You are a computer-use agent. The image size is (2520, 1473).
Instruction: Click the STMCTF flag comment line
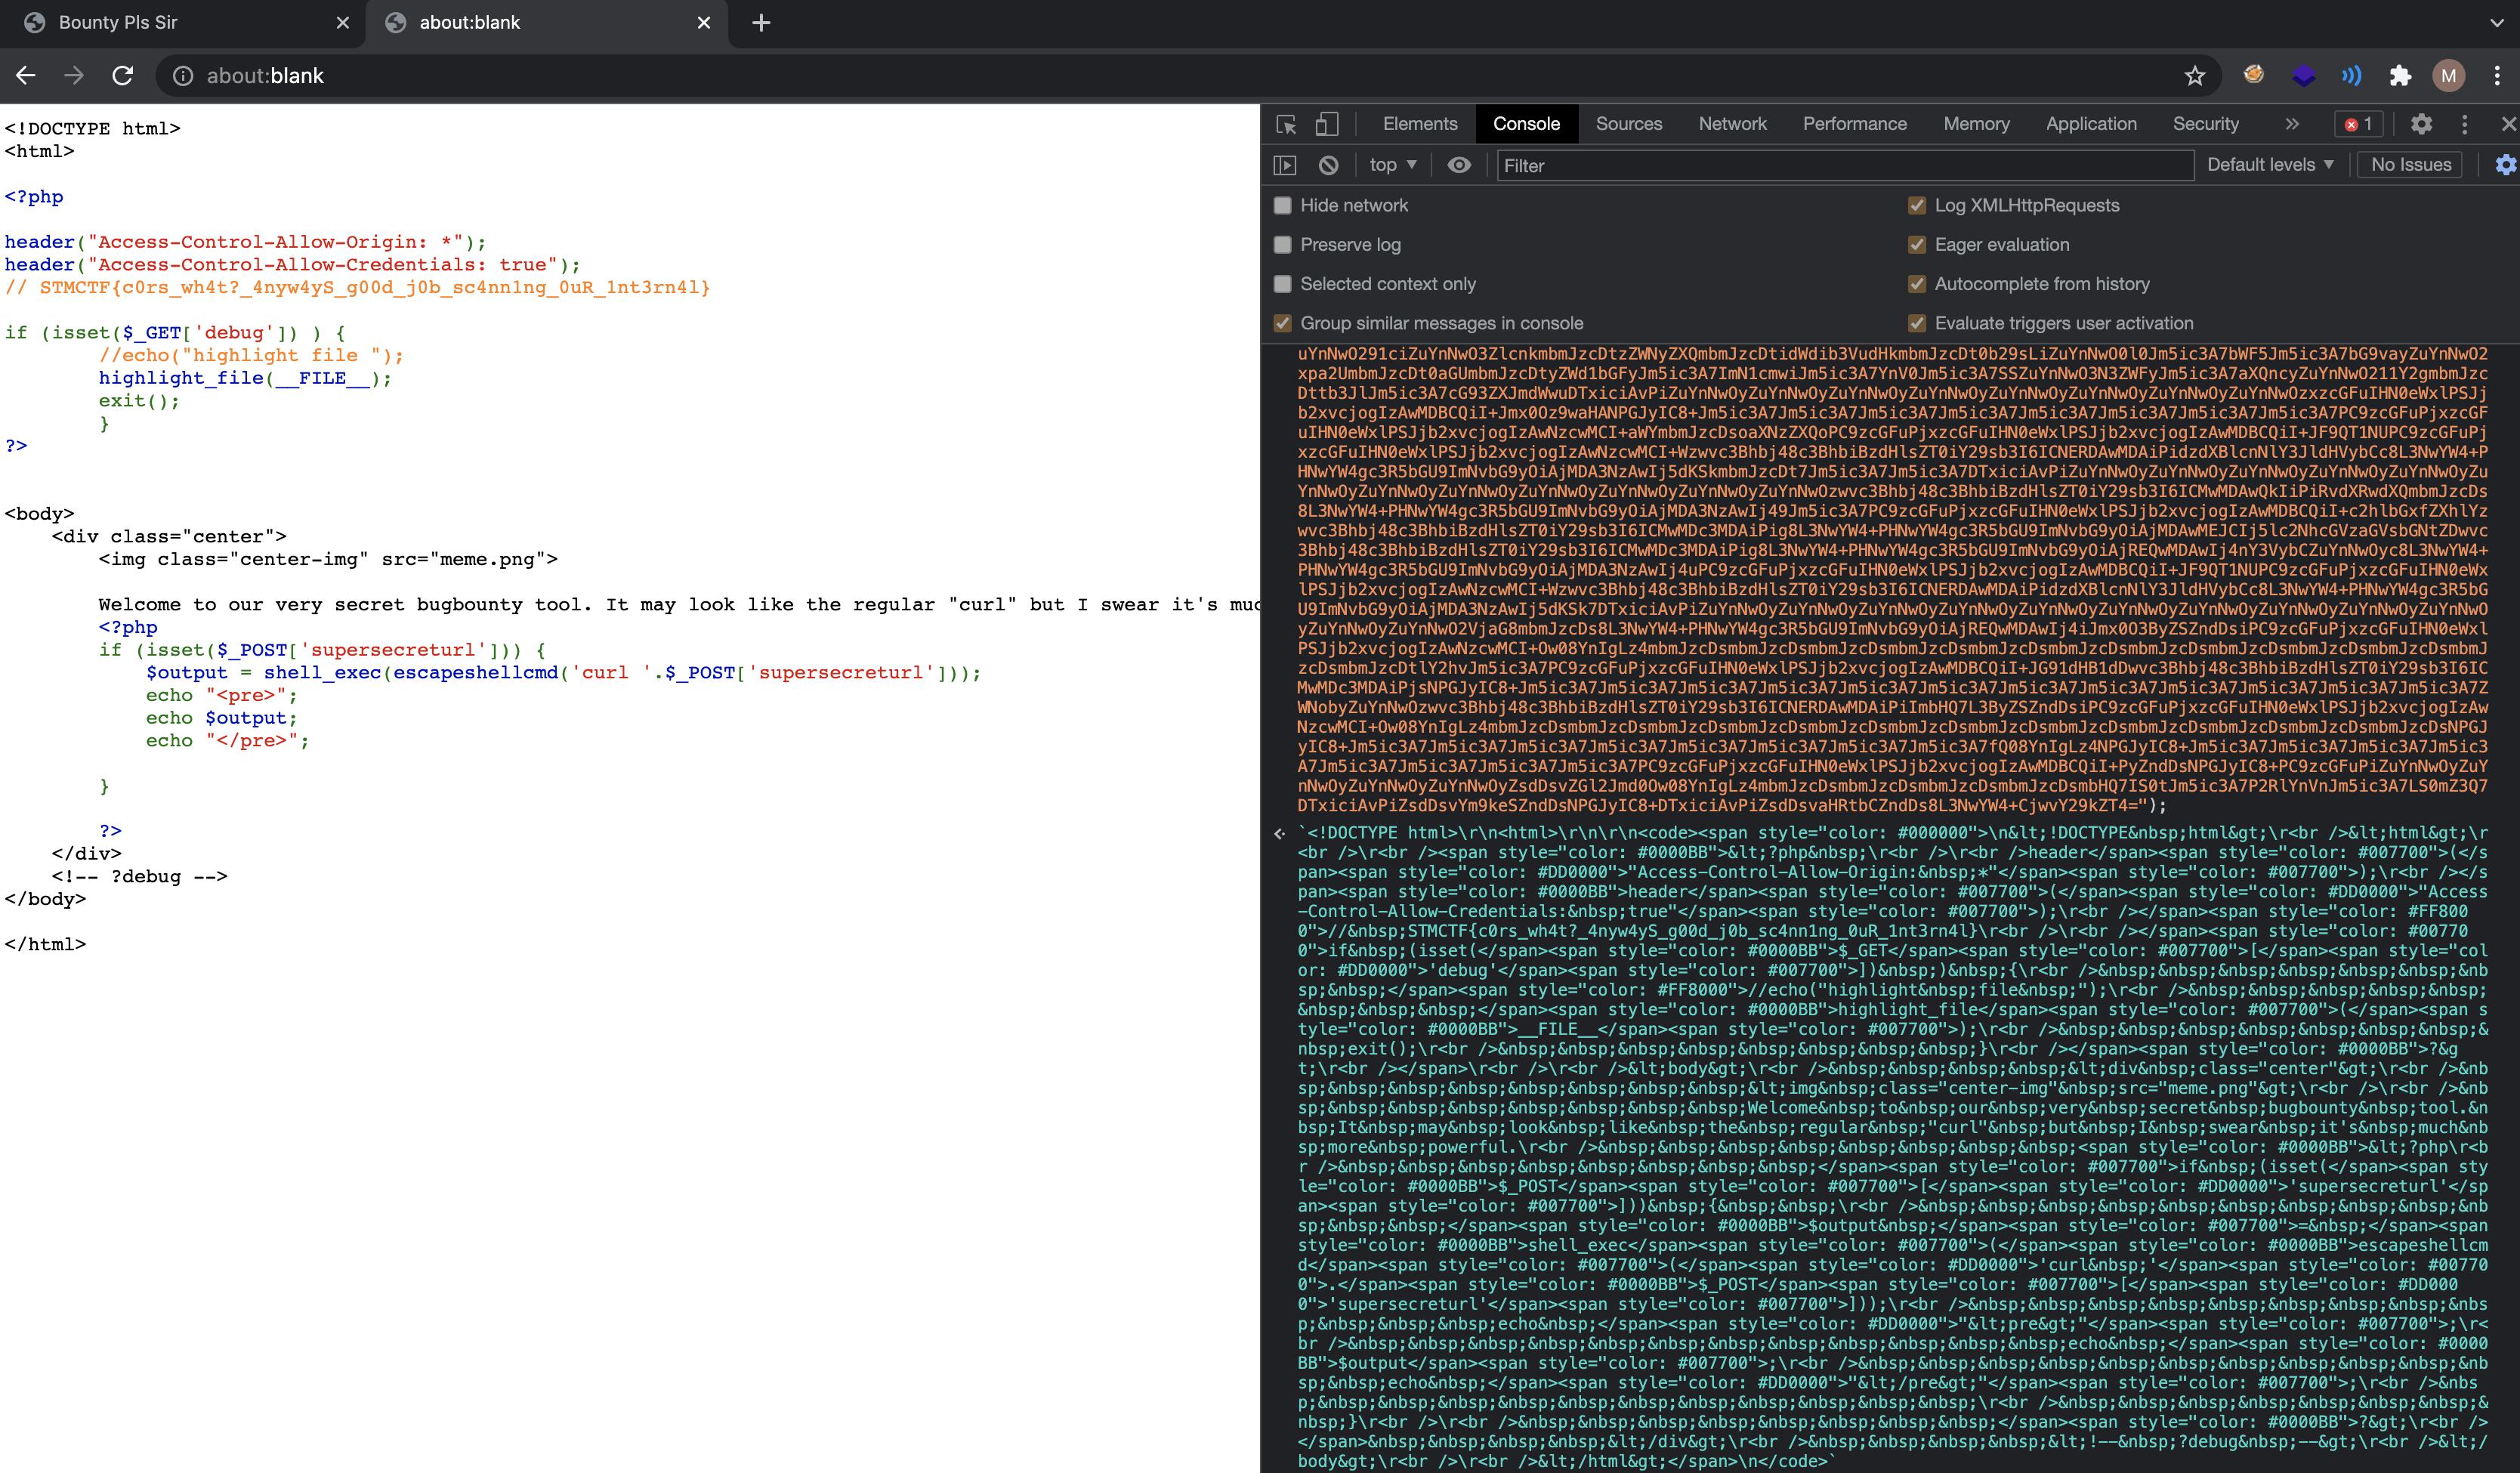coord(358,288)
